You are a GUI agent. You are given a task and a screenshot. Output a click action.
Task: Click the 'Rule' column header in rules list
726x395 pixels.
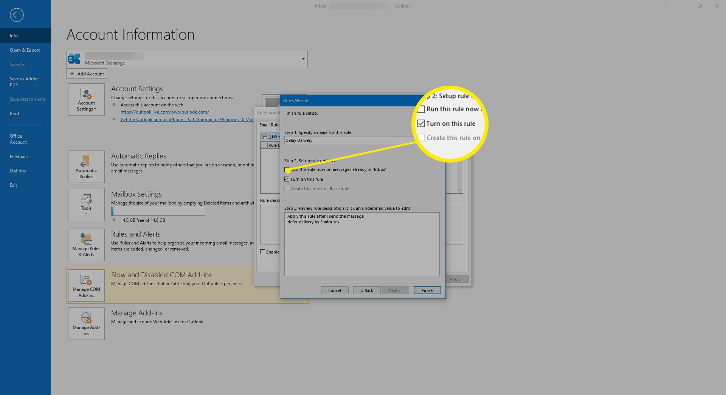click(x=274, y=145)
